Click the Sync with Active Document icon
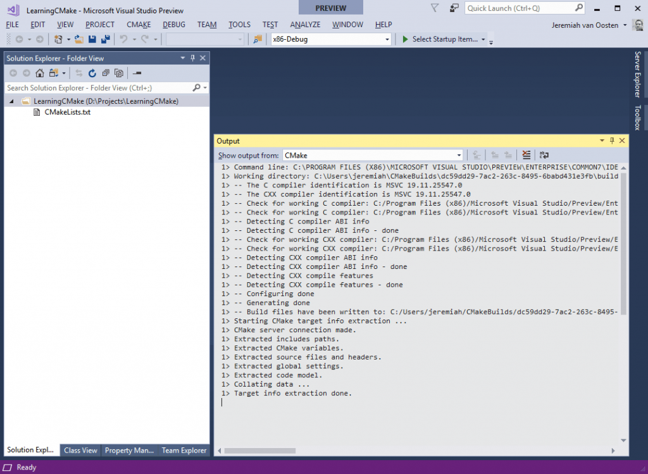 point(79,73)
